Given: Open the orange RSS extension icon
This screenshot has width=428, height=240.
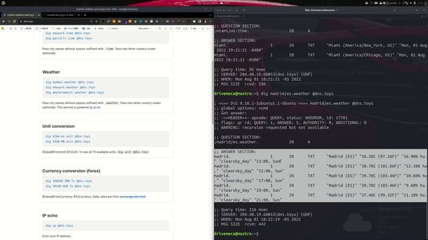Looking at the screenshot, I should (x=114, y=21).
